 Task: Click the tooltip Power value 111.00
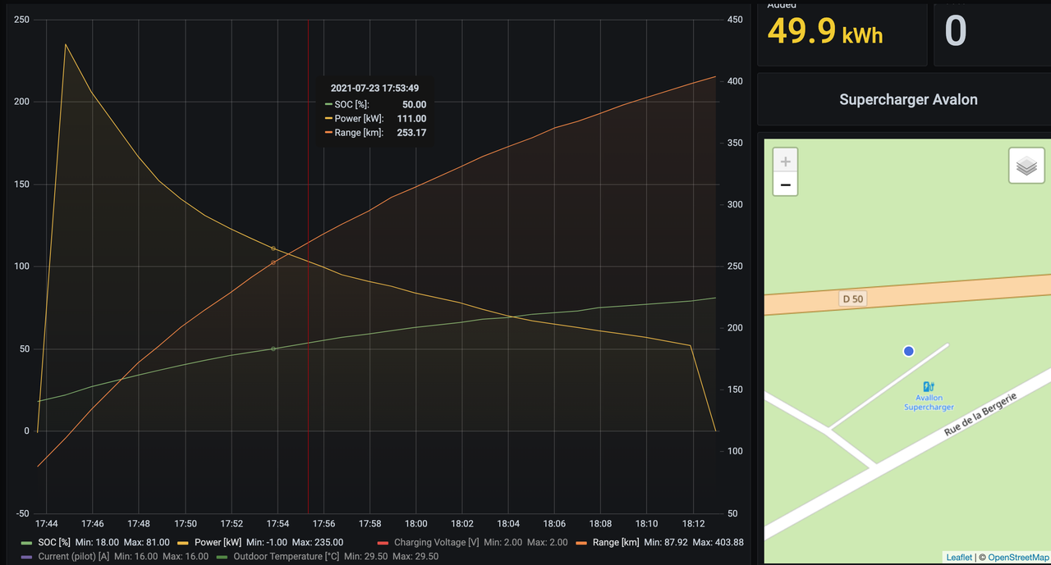[411, 118]
